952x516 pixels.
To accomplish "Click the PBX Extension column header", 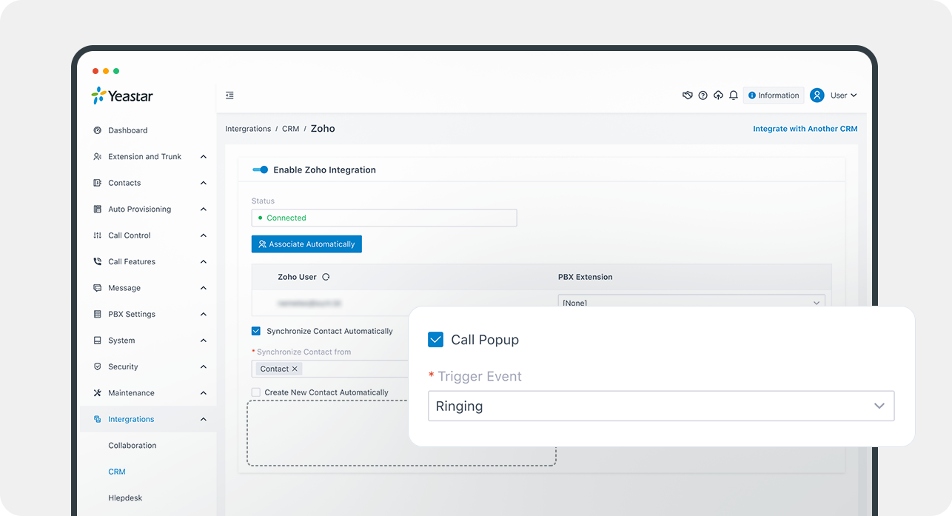I will (586, 277).
